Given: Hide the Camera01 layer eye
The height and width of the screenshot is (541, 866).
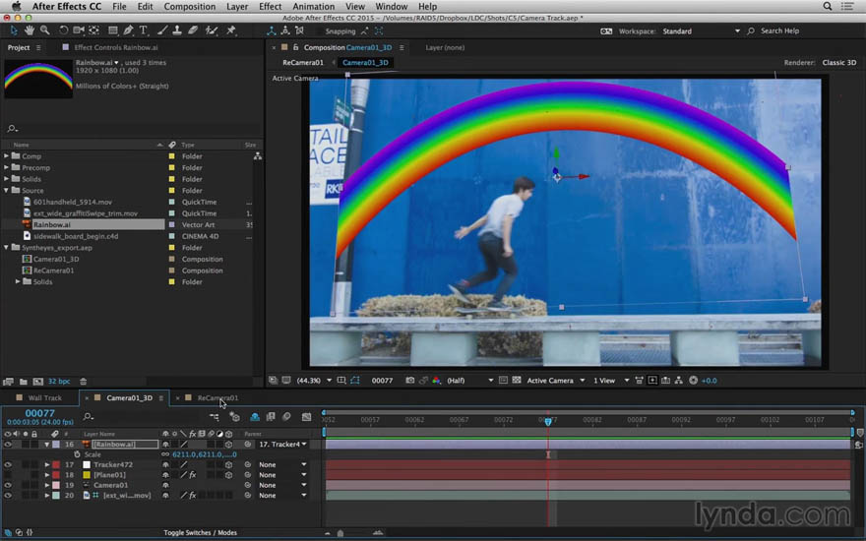Looking at the screenshot, I should click(x=8, y=485).
